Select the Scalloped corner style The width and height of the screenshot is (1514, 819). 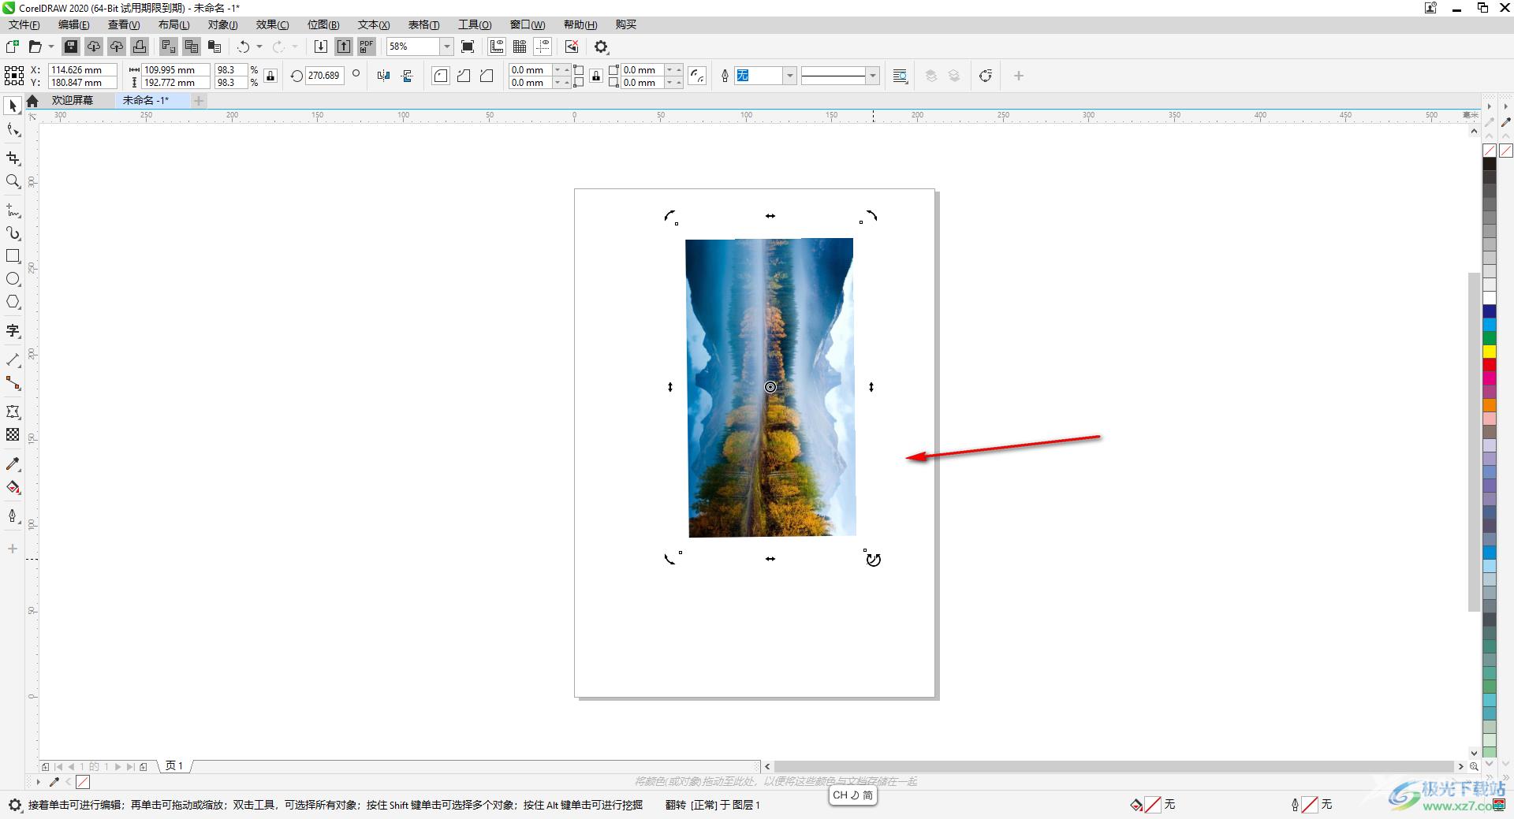tap(464, 76)
